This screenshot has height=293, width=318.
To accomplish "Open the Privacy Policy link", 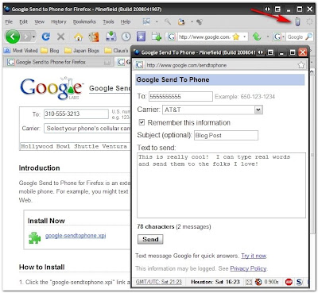I will pos(248,268).
